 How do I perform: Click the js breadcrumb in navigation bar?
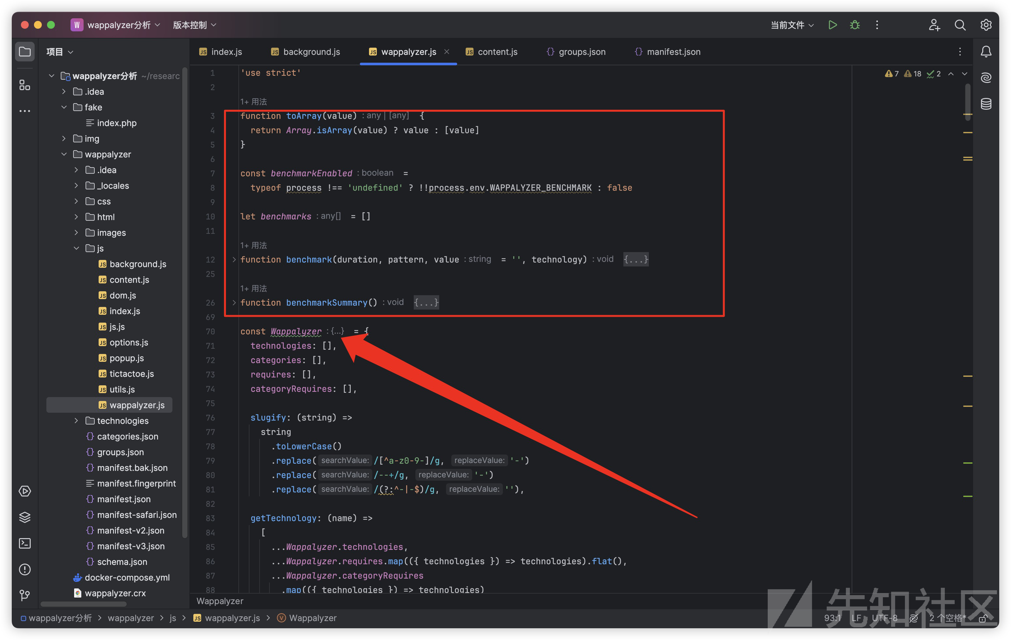(172, 618)
